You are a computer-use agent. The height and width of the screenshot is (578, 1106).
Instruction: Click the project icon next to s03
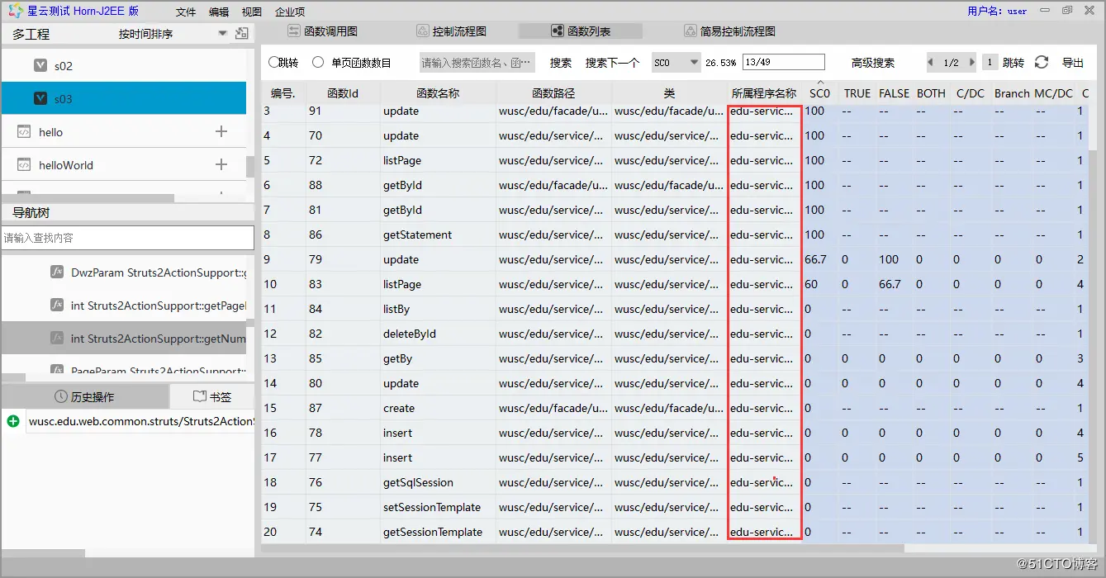click(40, 98)
